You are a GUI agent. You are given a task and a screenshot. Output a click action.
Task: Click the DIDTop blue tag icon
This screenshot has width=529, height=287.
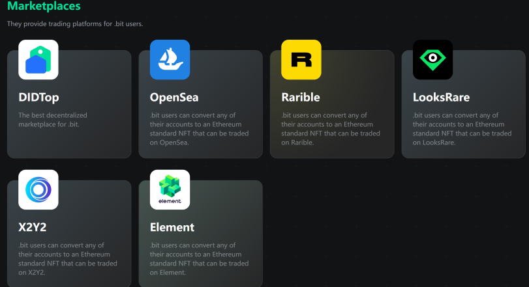pyautogui.click(x=38, y=60)
